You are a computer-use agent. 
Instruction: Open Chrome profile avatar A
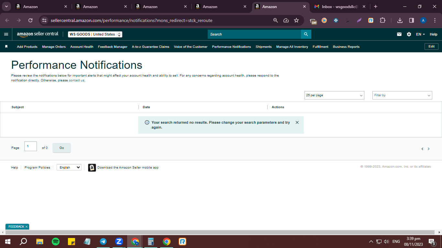tap(423, 20)
